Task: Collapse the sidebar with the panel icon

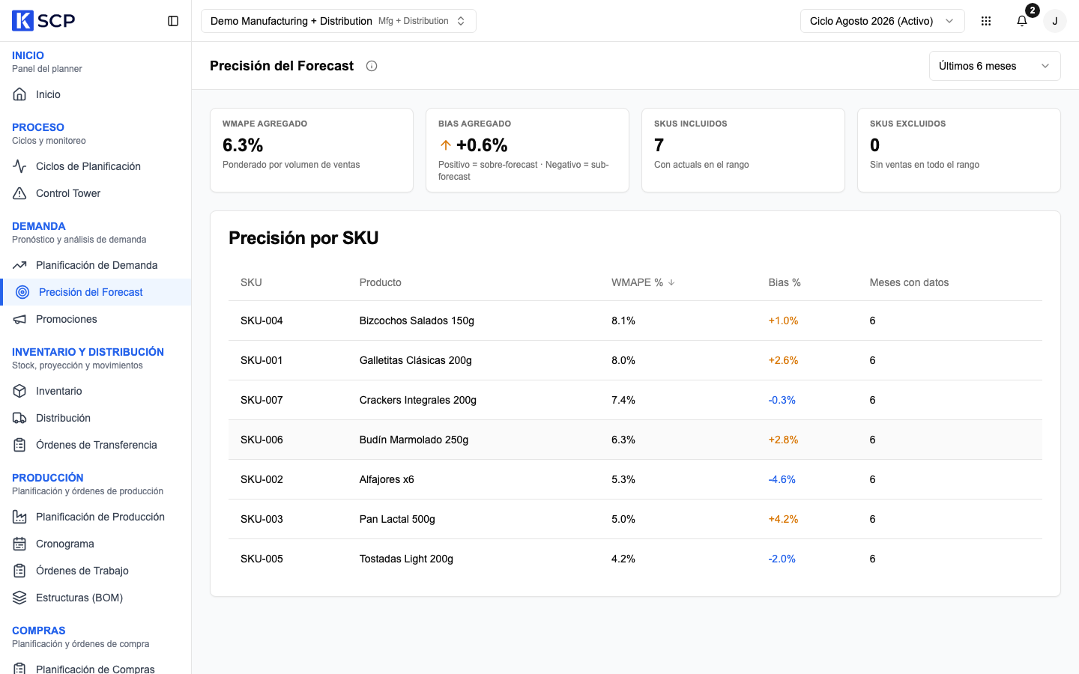Action: 173,21
